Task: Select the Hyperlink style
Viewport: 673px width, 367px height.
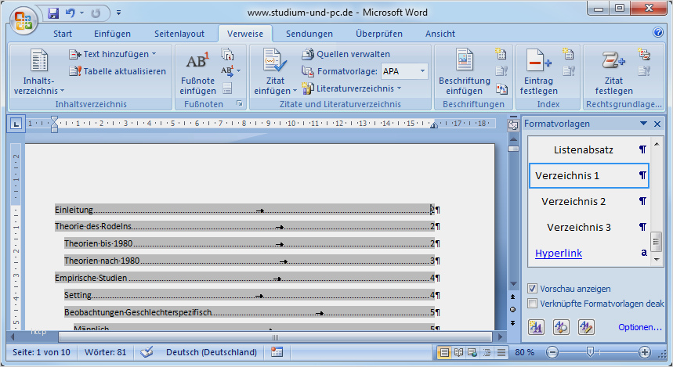Action: click(559, 254)
